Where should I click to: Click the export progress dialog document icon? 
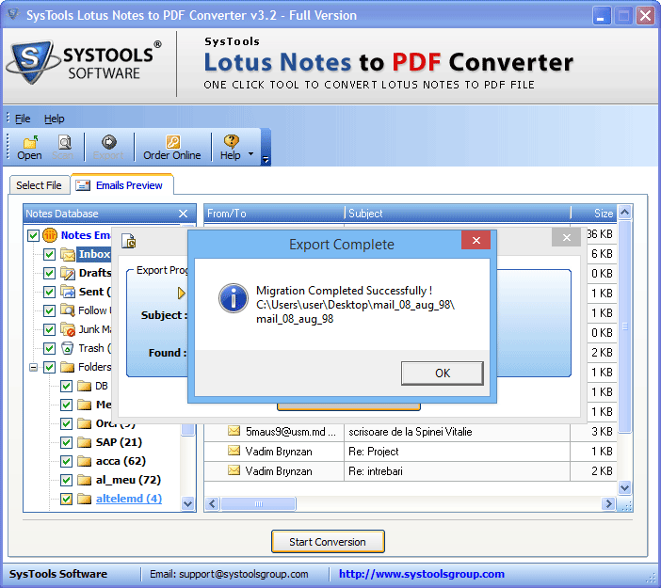tap(129, 241)
